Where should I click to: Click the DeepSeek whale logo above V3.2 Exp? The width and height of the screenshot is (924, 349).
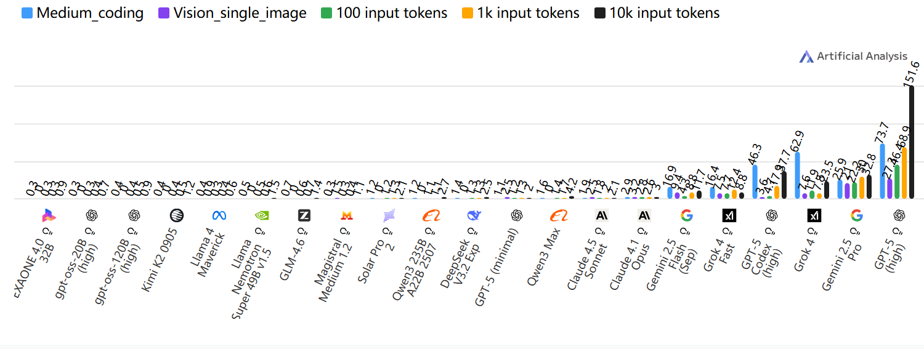(x=474, y=215)
